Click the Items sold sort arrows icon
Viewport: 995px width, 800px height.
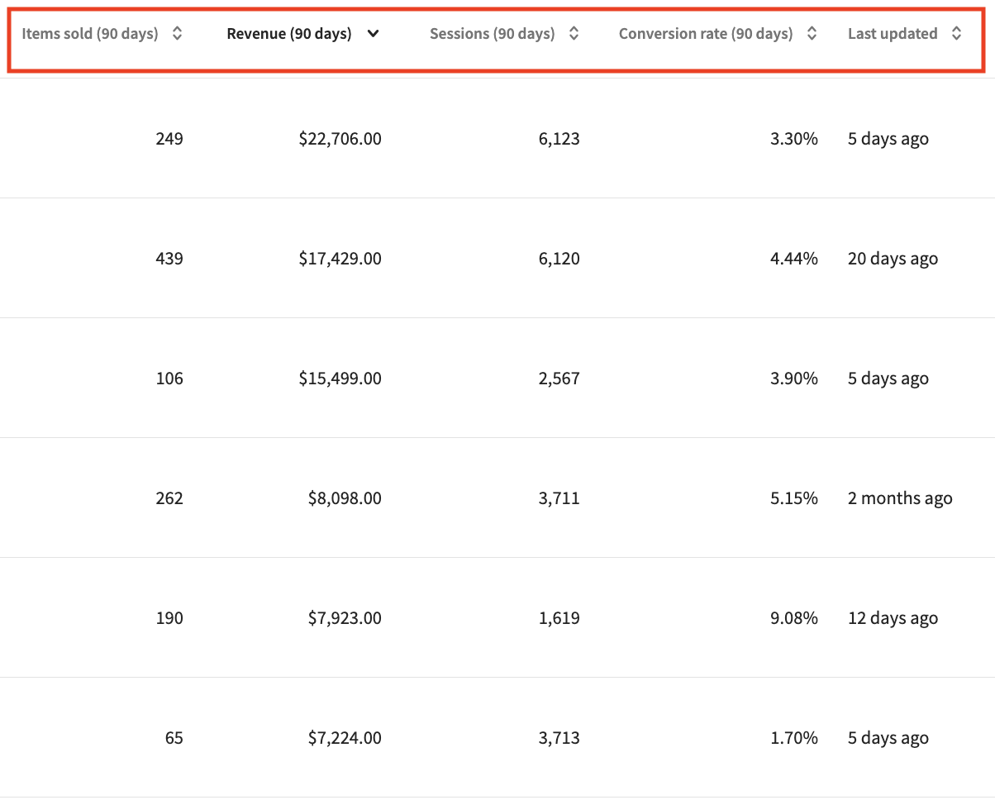pyautogui.click(x=177, y=34)
